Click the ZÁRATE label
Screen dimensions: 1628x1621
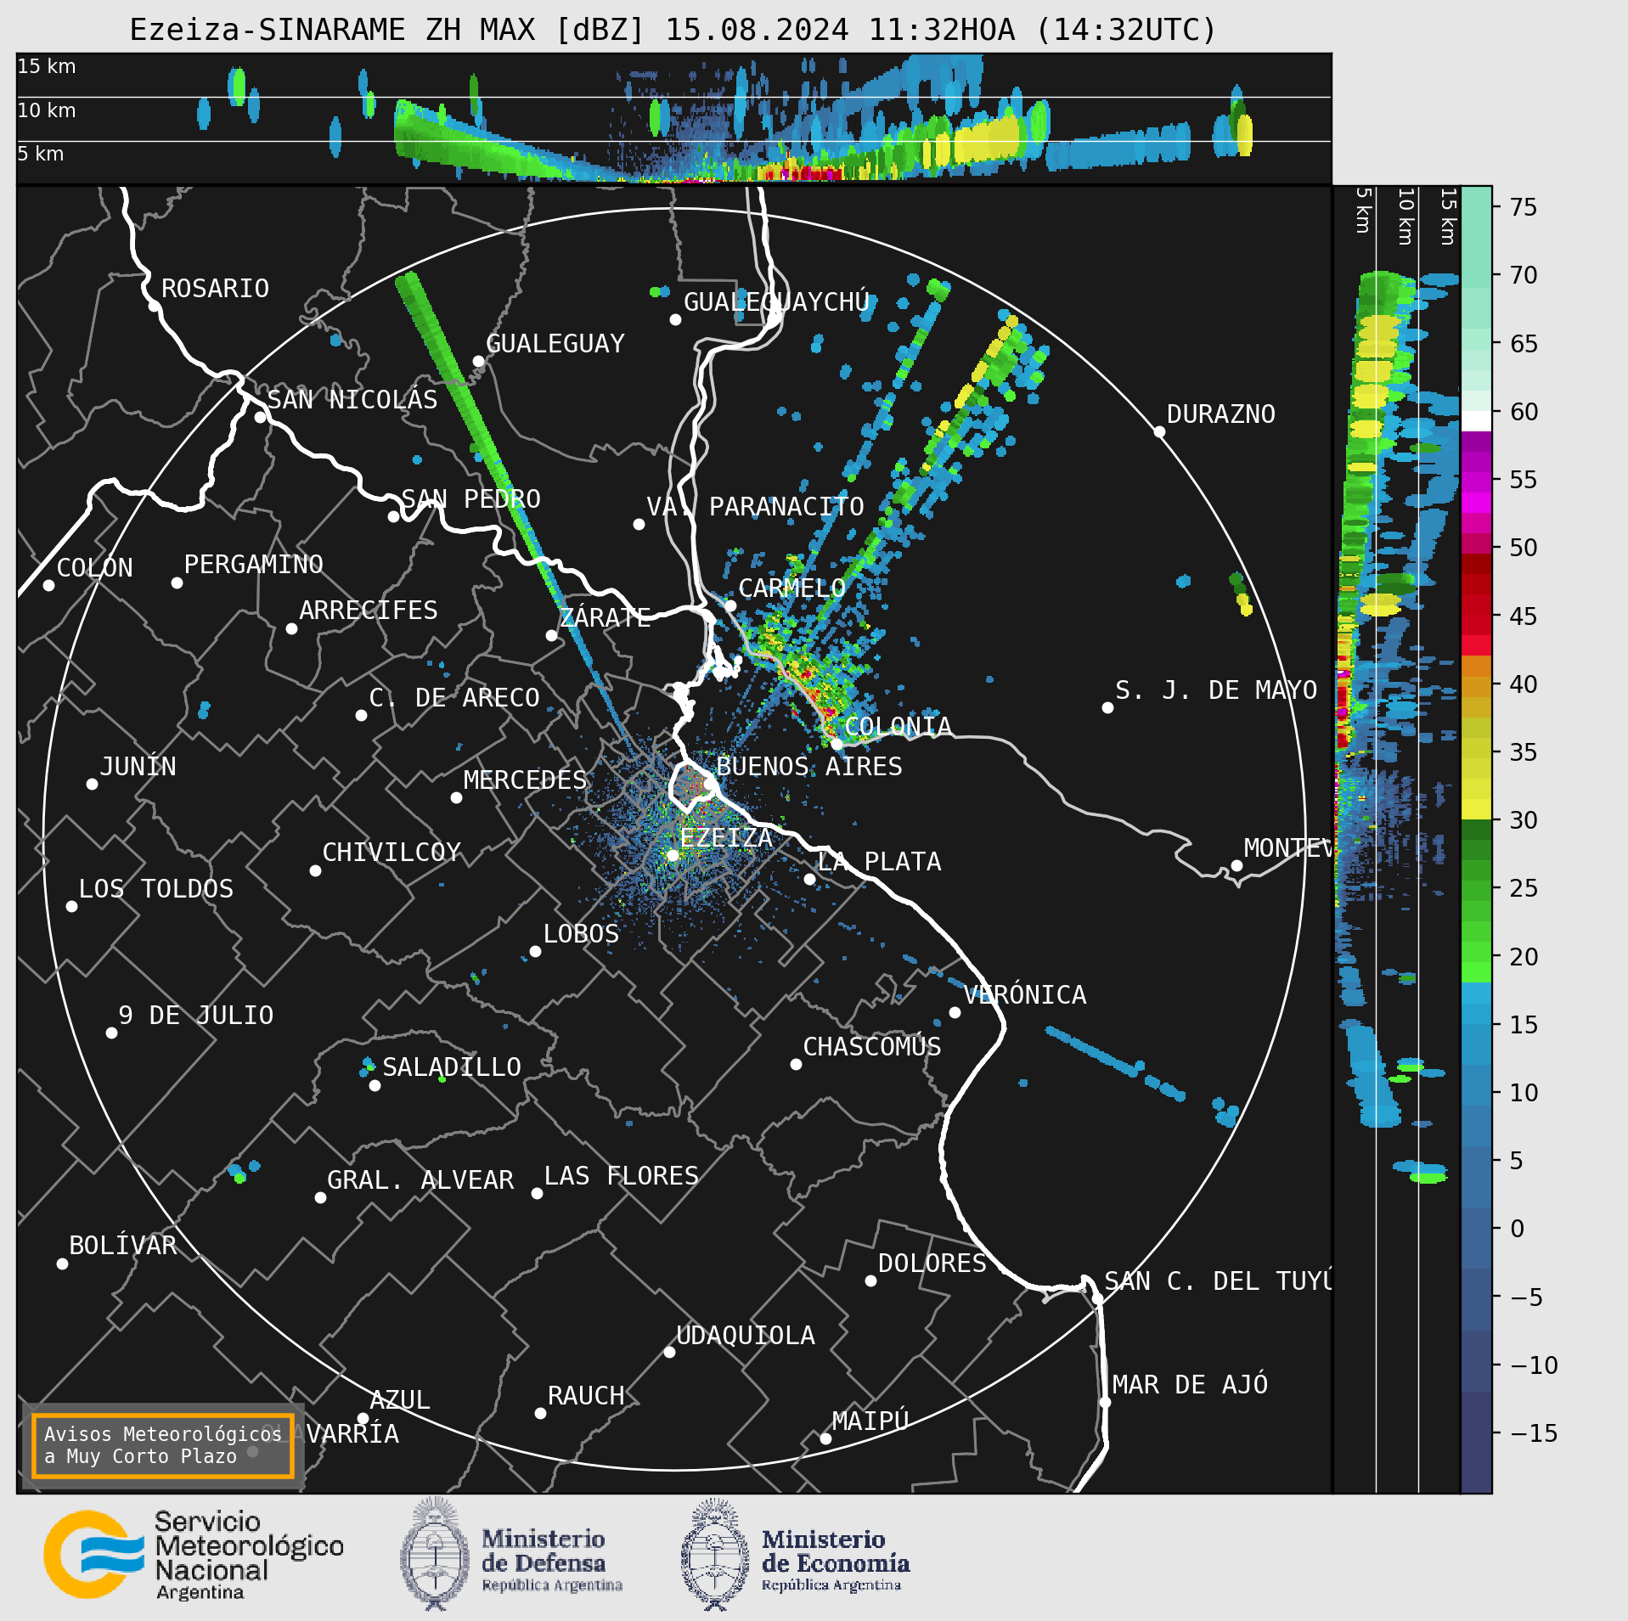coord(606,617)
